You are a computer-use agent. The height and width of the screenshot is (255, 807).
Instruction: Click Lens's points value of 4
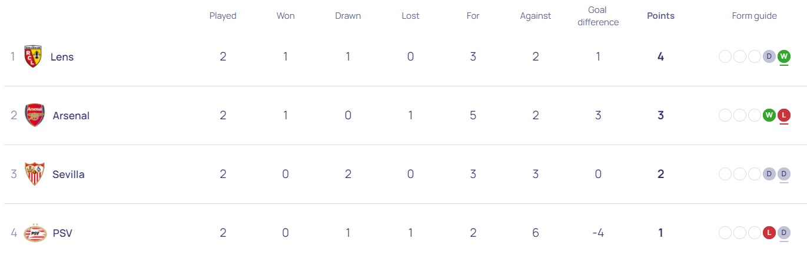(660, 57)
